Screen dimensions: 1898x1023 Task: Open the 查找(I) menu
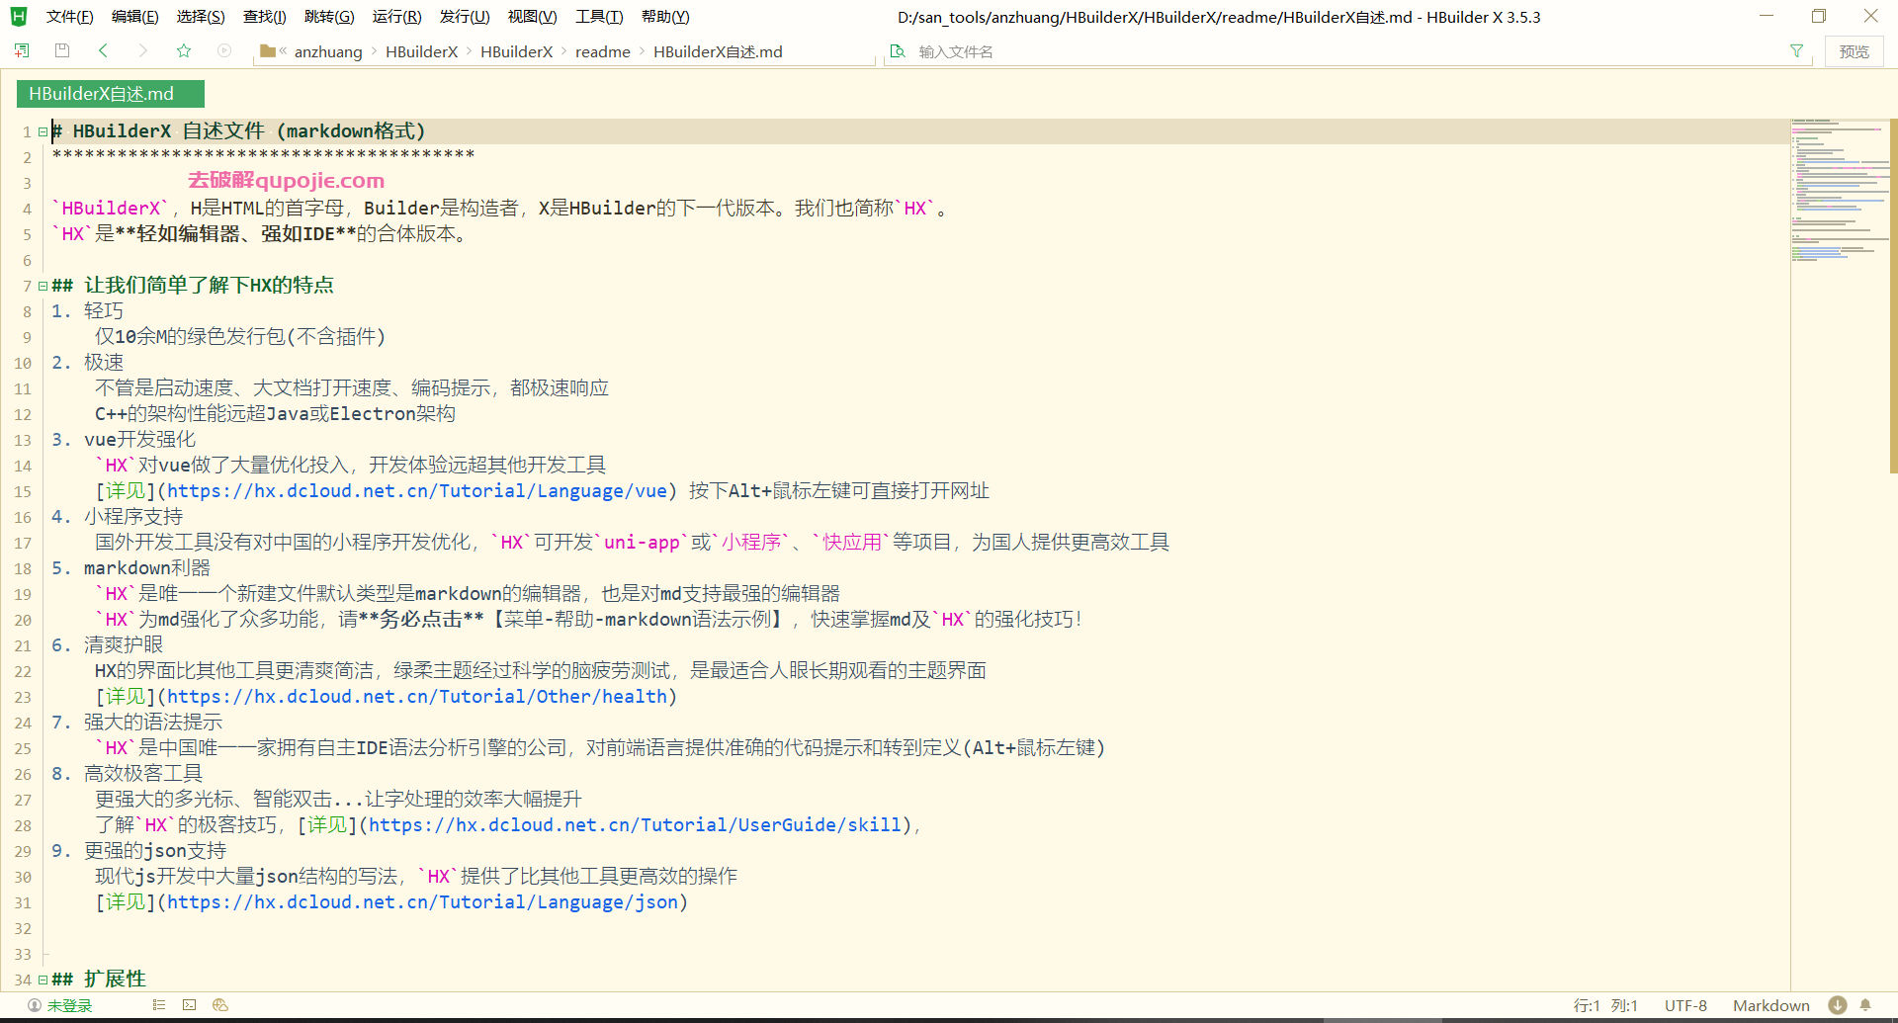coord(264,17)
